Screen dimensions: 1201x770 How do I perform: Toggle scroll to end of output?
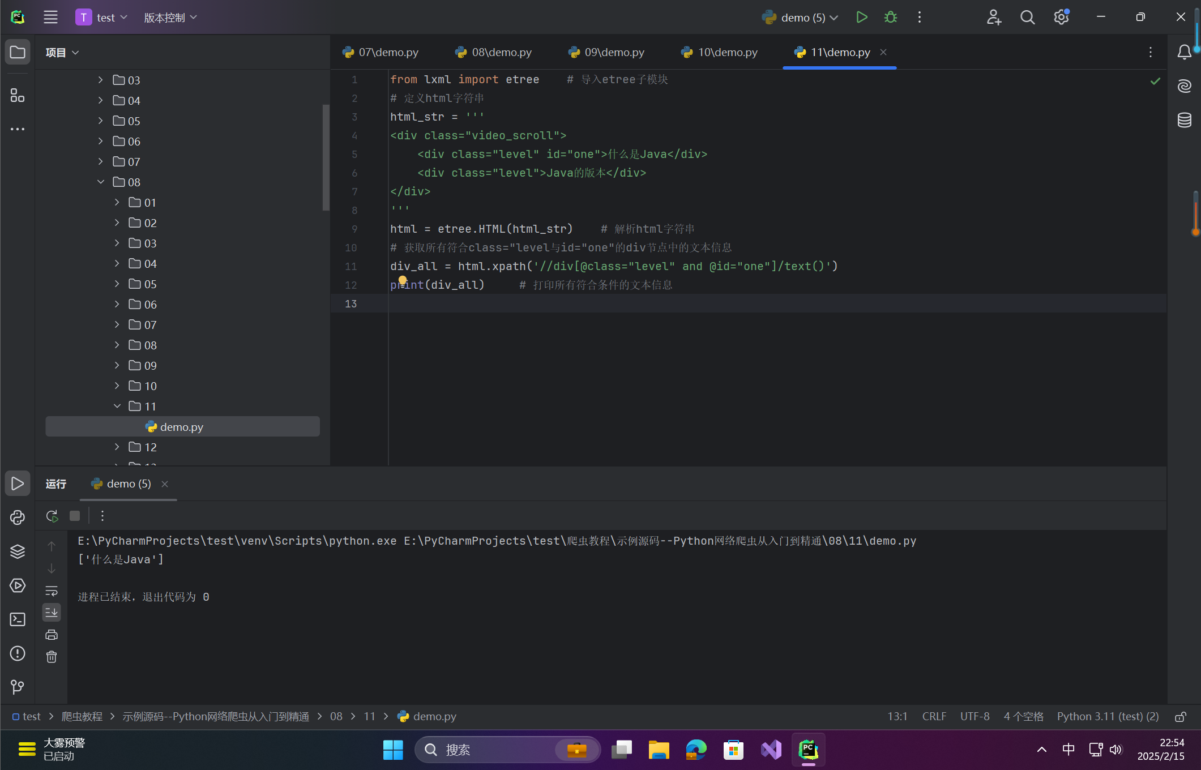coord(52,612)
